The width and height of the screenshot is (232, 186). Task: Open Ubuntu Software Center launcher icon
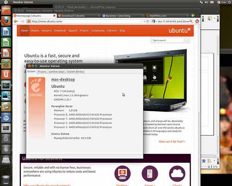click(x=6, y=64)
